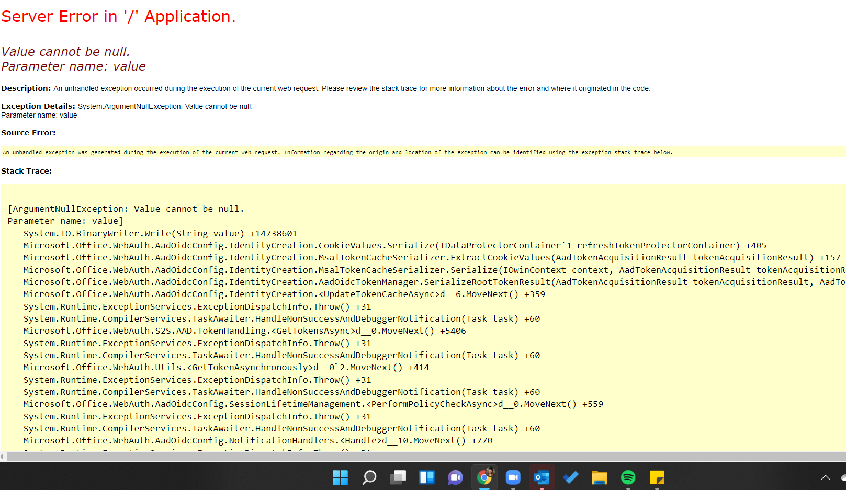
Task: Open Windows Search from the taskbar
Action: click(369, 477)
